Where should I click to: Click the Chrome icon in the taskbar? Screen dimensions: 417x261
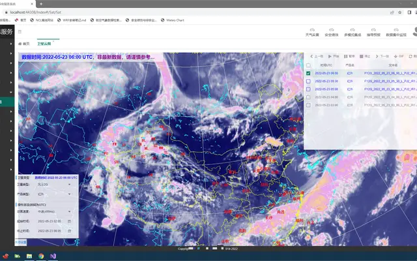point(41,256)
